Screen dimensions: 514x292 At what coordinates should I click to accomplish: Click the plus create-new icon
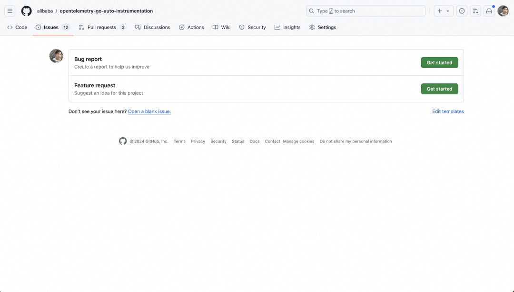[440, 11]
